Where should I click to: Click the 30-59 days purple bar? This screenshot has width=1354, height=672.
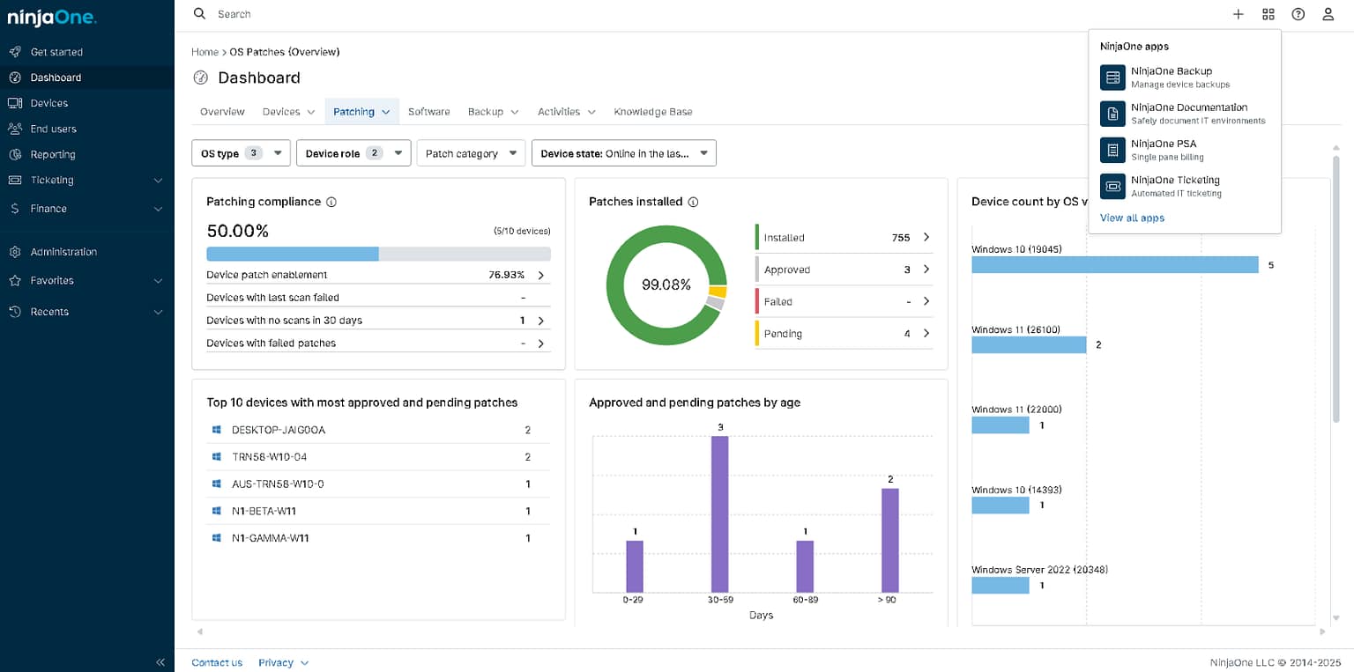pyautogui.click(x=720, y=514)
